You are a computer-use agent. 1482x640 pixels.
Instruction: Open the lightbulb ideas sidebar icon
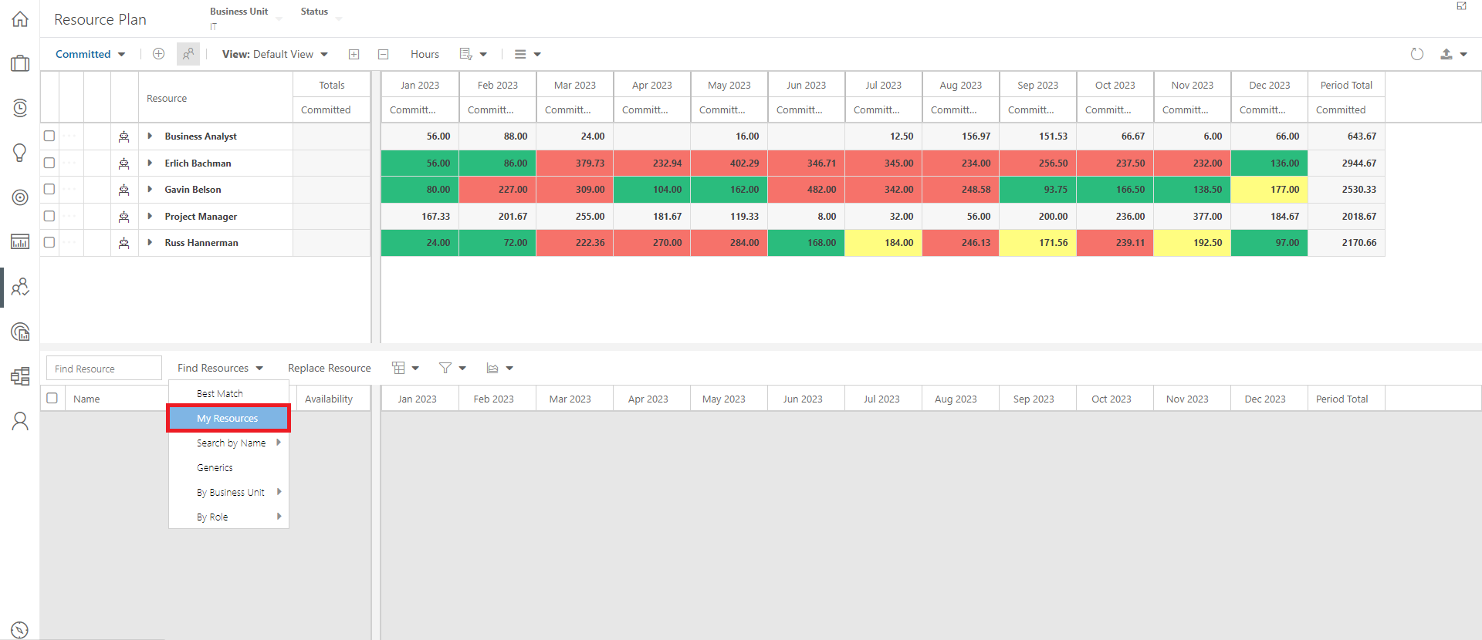coord(20,153)
